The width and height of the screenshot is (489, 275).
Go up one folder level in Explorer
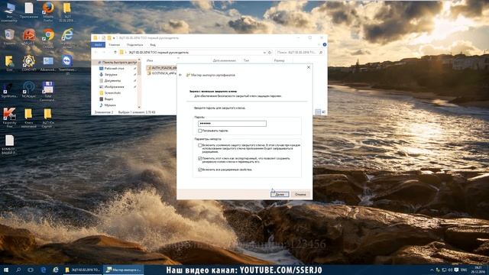coord(115,53)
